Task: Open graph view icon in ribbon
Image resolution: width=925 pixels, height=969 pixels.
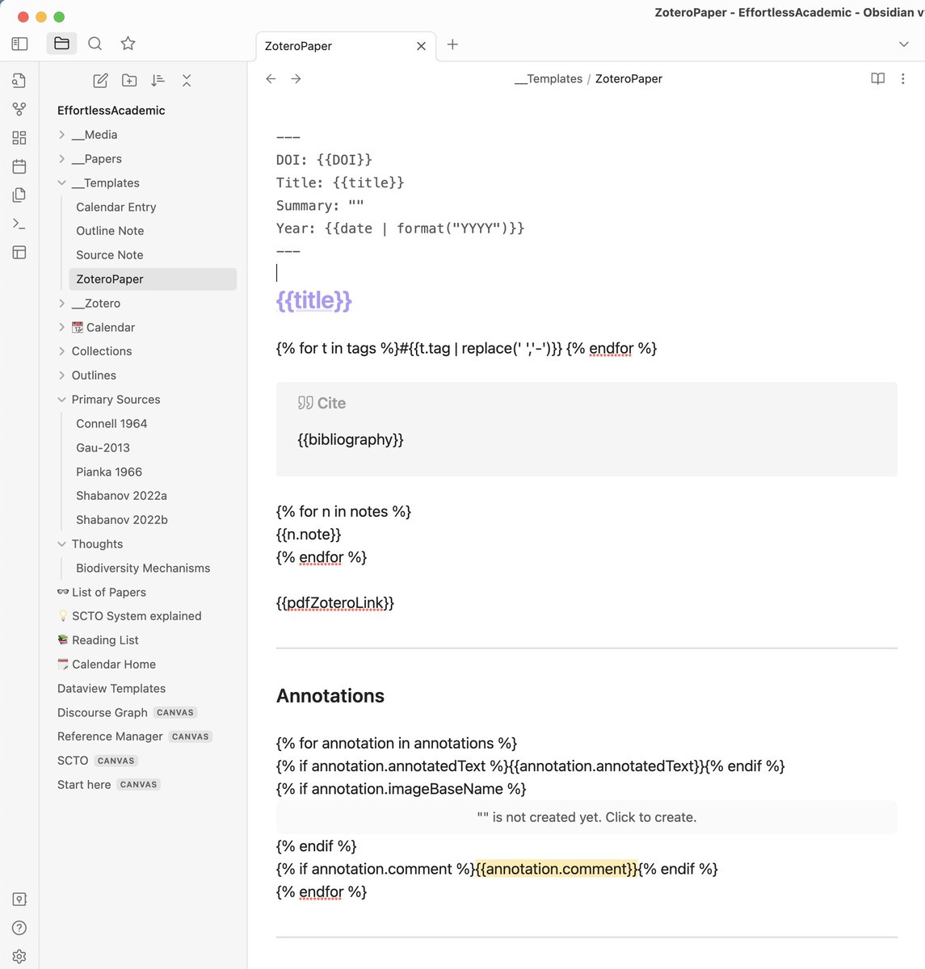Action: pyautogui.click(x=19, y=109)
